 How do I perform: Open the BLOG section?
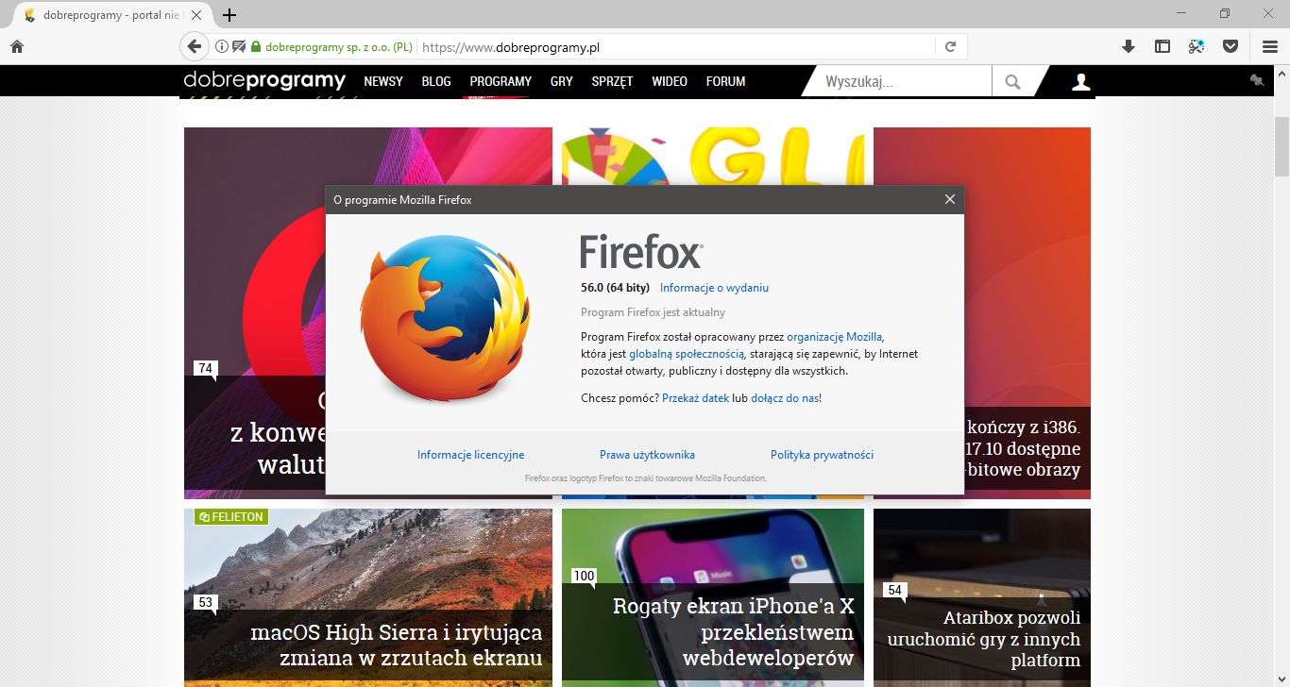click(x=436, y=81)
